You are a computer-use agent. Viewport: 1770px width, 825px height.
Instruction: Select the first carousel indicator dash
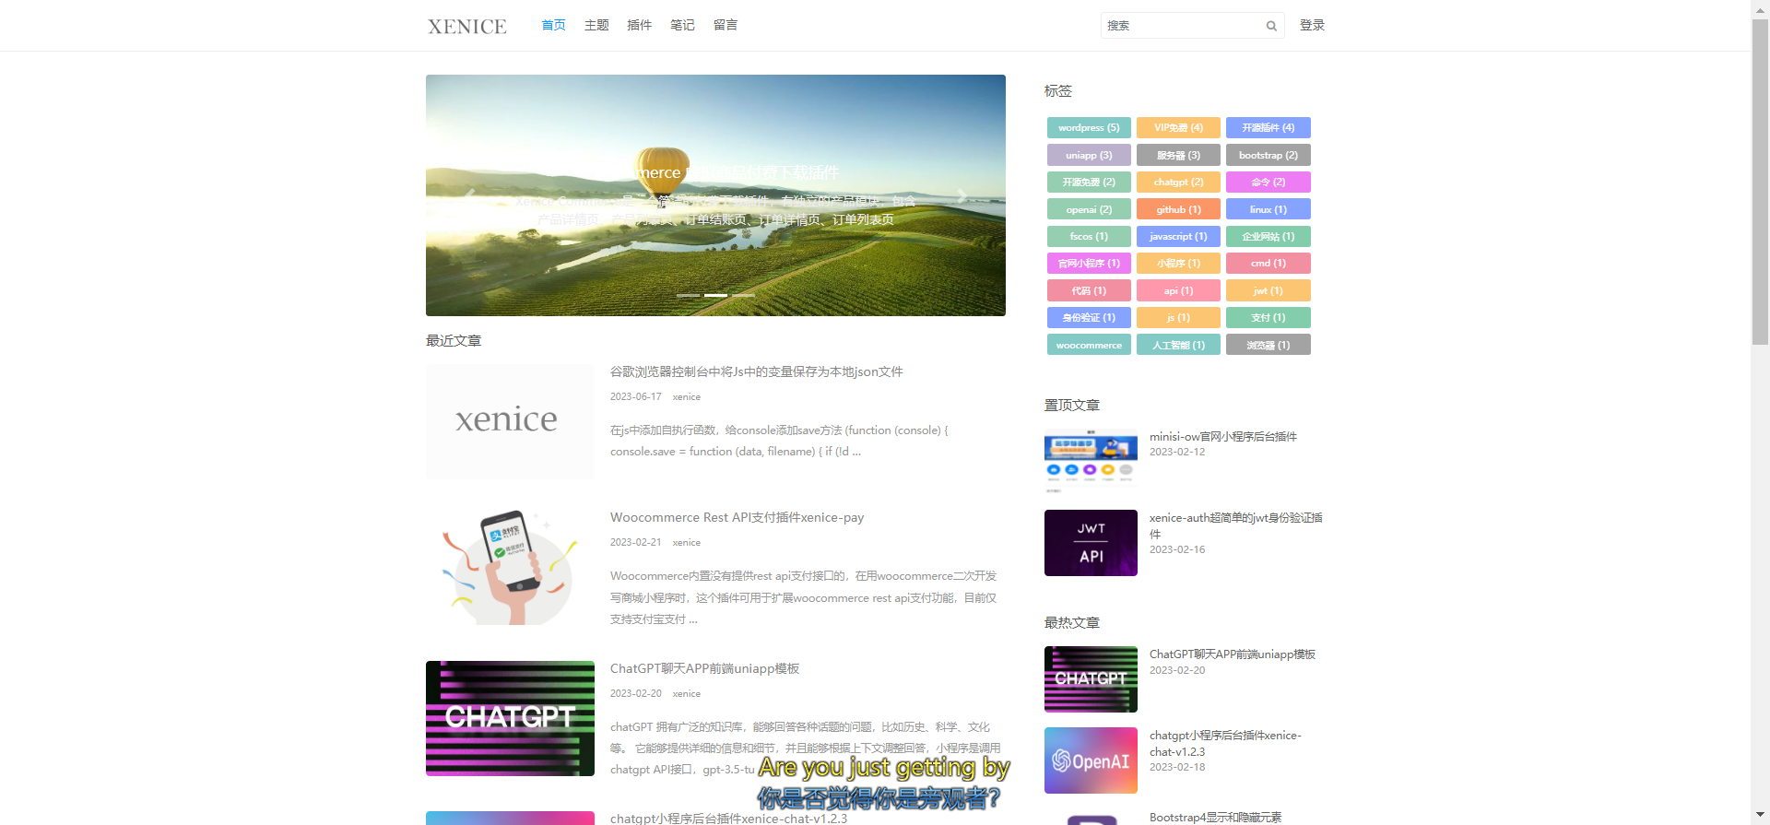[688, 295]
